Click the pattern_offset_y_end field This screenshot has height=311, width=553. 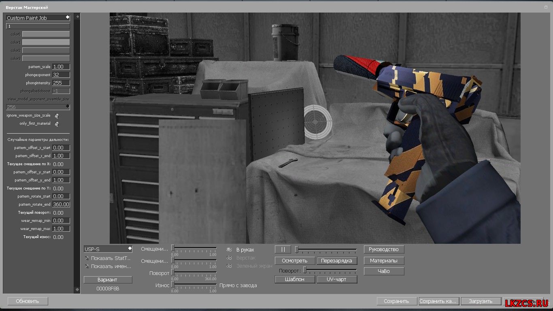[61, 180]
